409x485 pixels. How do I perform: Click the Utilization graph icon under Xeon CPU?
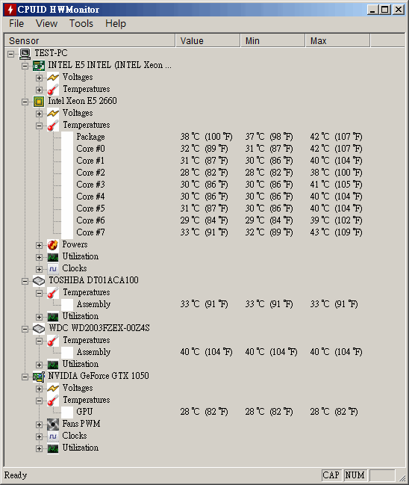click(x=53, y=257)
